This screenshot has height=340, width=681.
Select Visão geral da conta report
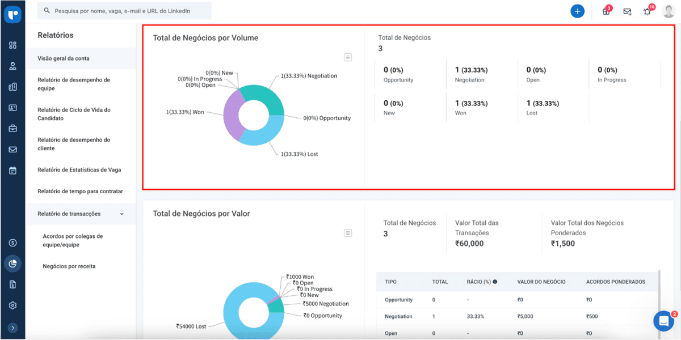coord(64,58)
